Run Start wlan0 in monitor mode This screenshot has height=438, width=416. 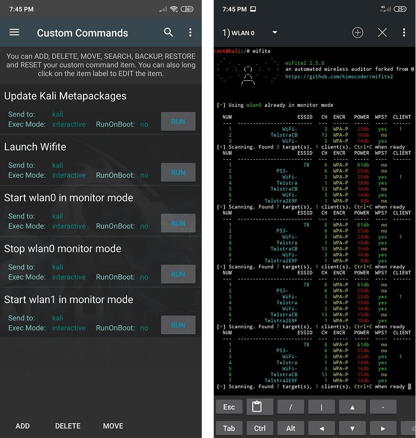point(178,223)
